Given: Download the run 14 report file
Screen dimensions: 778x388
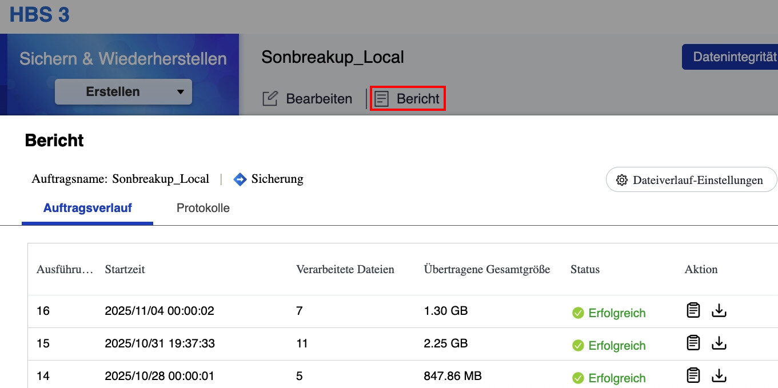Looking at the screenshot, I should pos(719,376).
